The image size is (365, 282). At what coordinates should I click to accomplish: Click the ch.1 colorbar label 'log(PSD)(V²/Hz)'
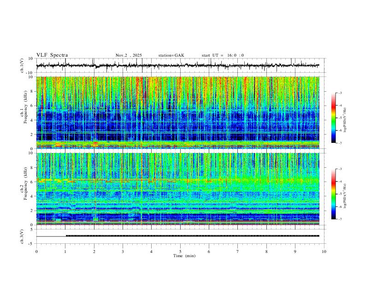click(345, 120)
